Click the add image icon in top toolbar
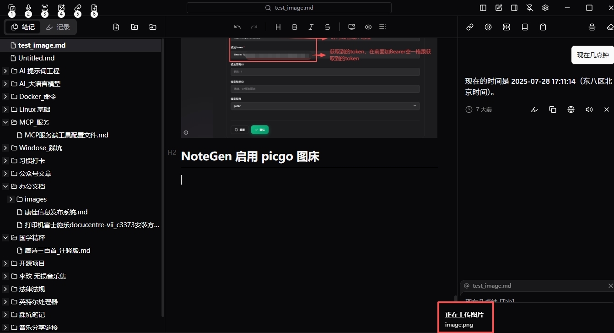Screen dimensions: 614x333 [61, 8]
